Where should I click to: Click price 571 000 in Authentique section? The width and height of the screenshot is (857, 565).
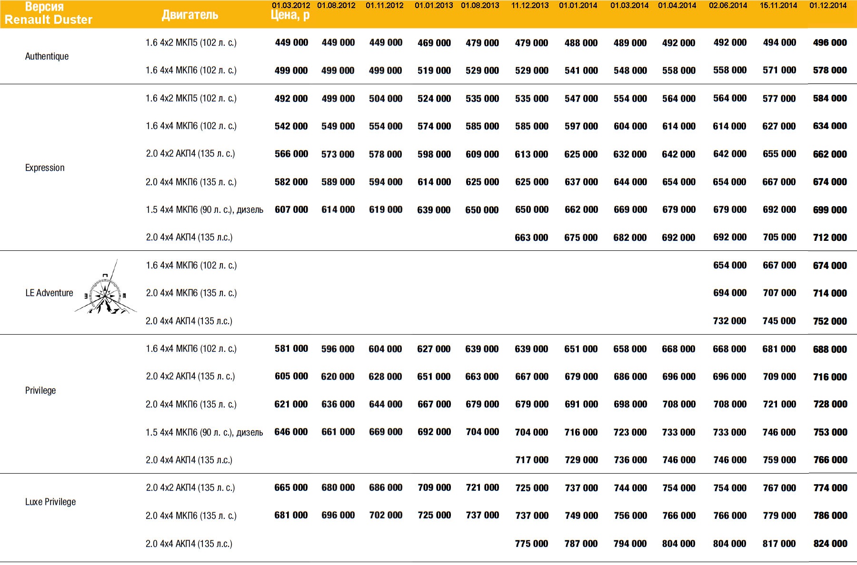point(779,70)
